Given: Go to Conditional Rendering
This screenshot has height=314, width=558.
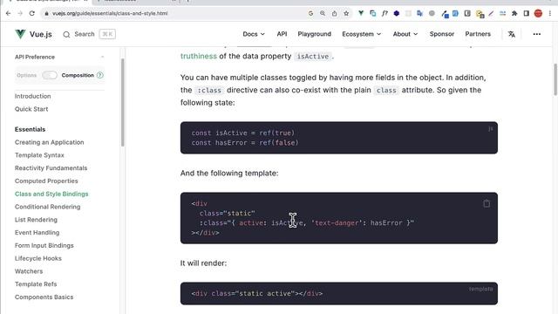Looking at the screenshot, I should (x=48, y=207).
